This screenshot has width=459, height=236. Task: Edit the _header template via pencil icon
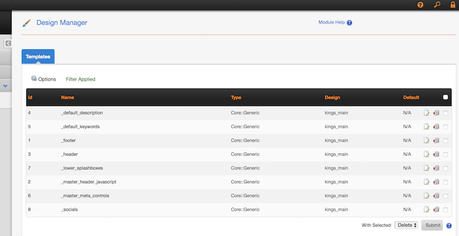coord(426,154)
